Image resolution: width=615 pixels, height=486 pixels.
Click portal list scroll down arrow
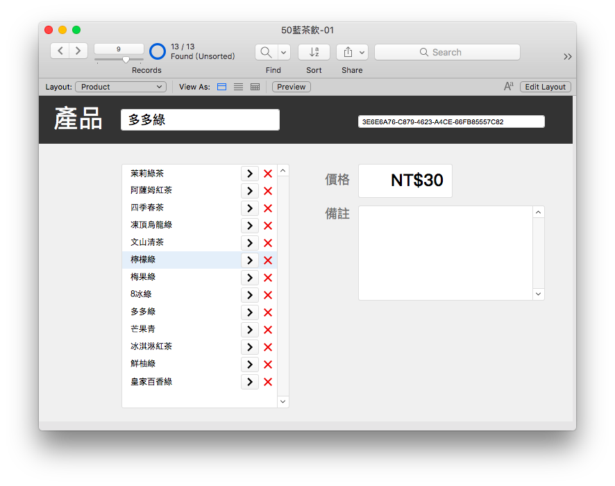coord(283,402)
